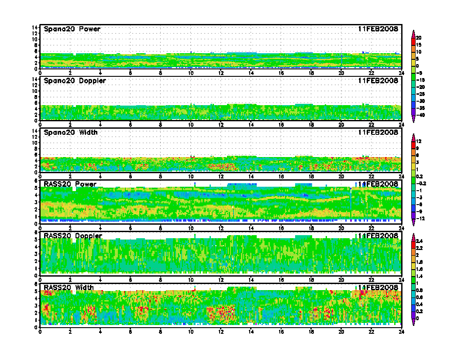Click the purple bottom arrow of the power colorbar

click(x=413, y=119)
